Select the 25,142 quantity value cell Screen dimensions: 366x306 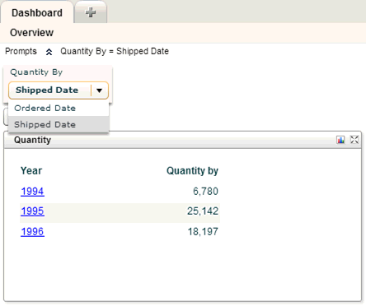coord(203,211)
